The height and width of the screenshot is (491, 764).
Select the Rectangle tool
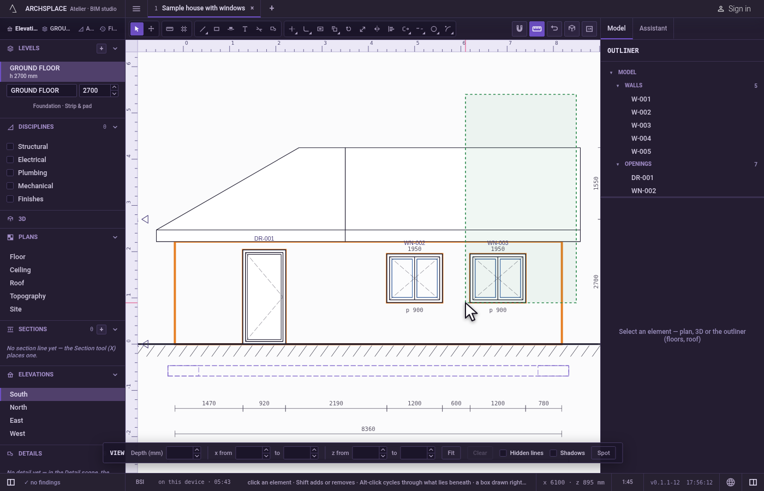click(217, 29)
